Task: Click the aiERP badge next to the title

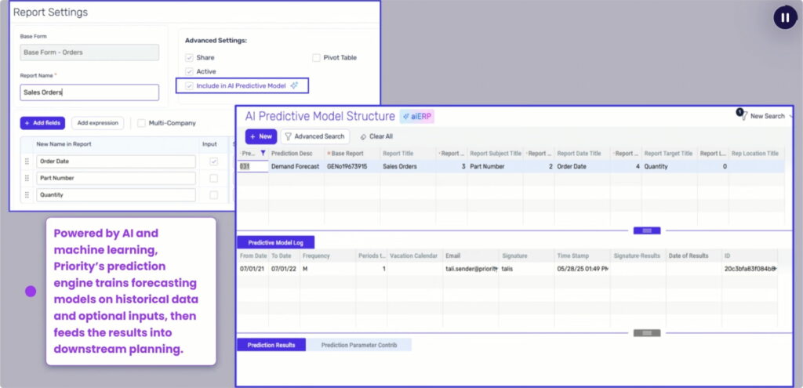Action: point(417,116)
